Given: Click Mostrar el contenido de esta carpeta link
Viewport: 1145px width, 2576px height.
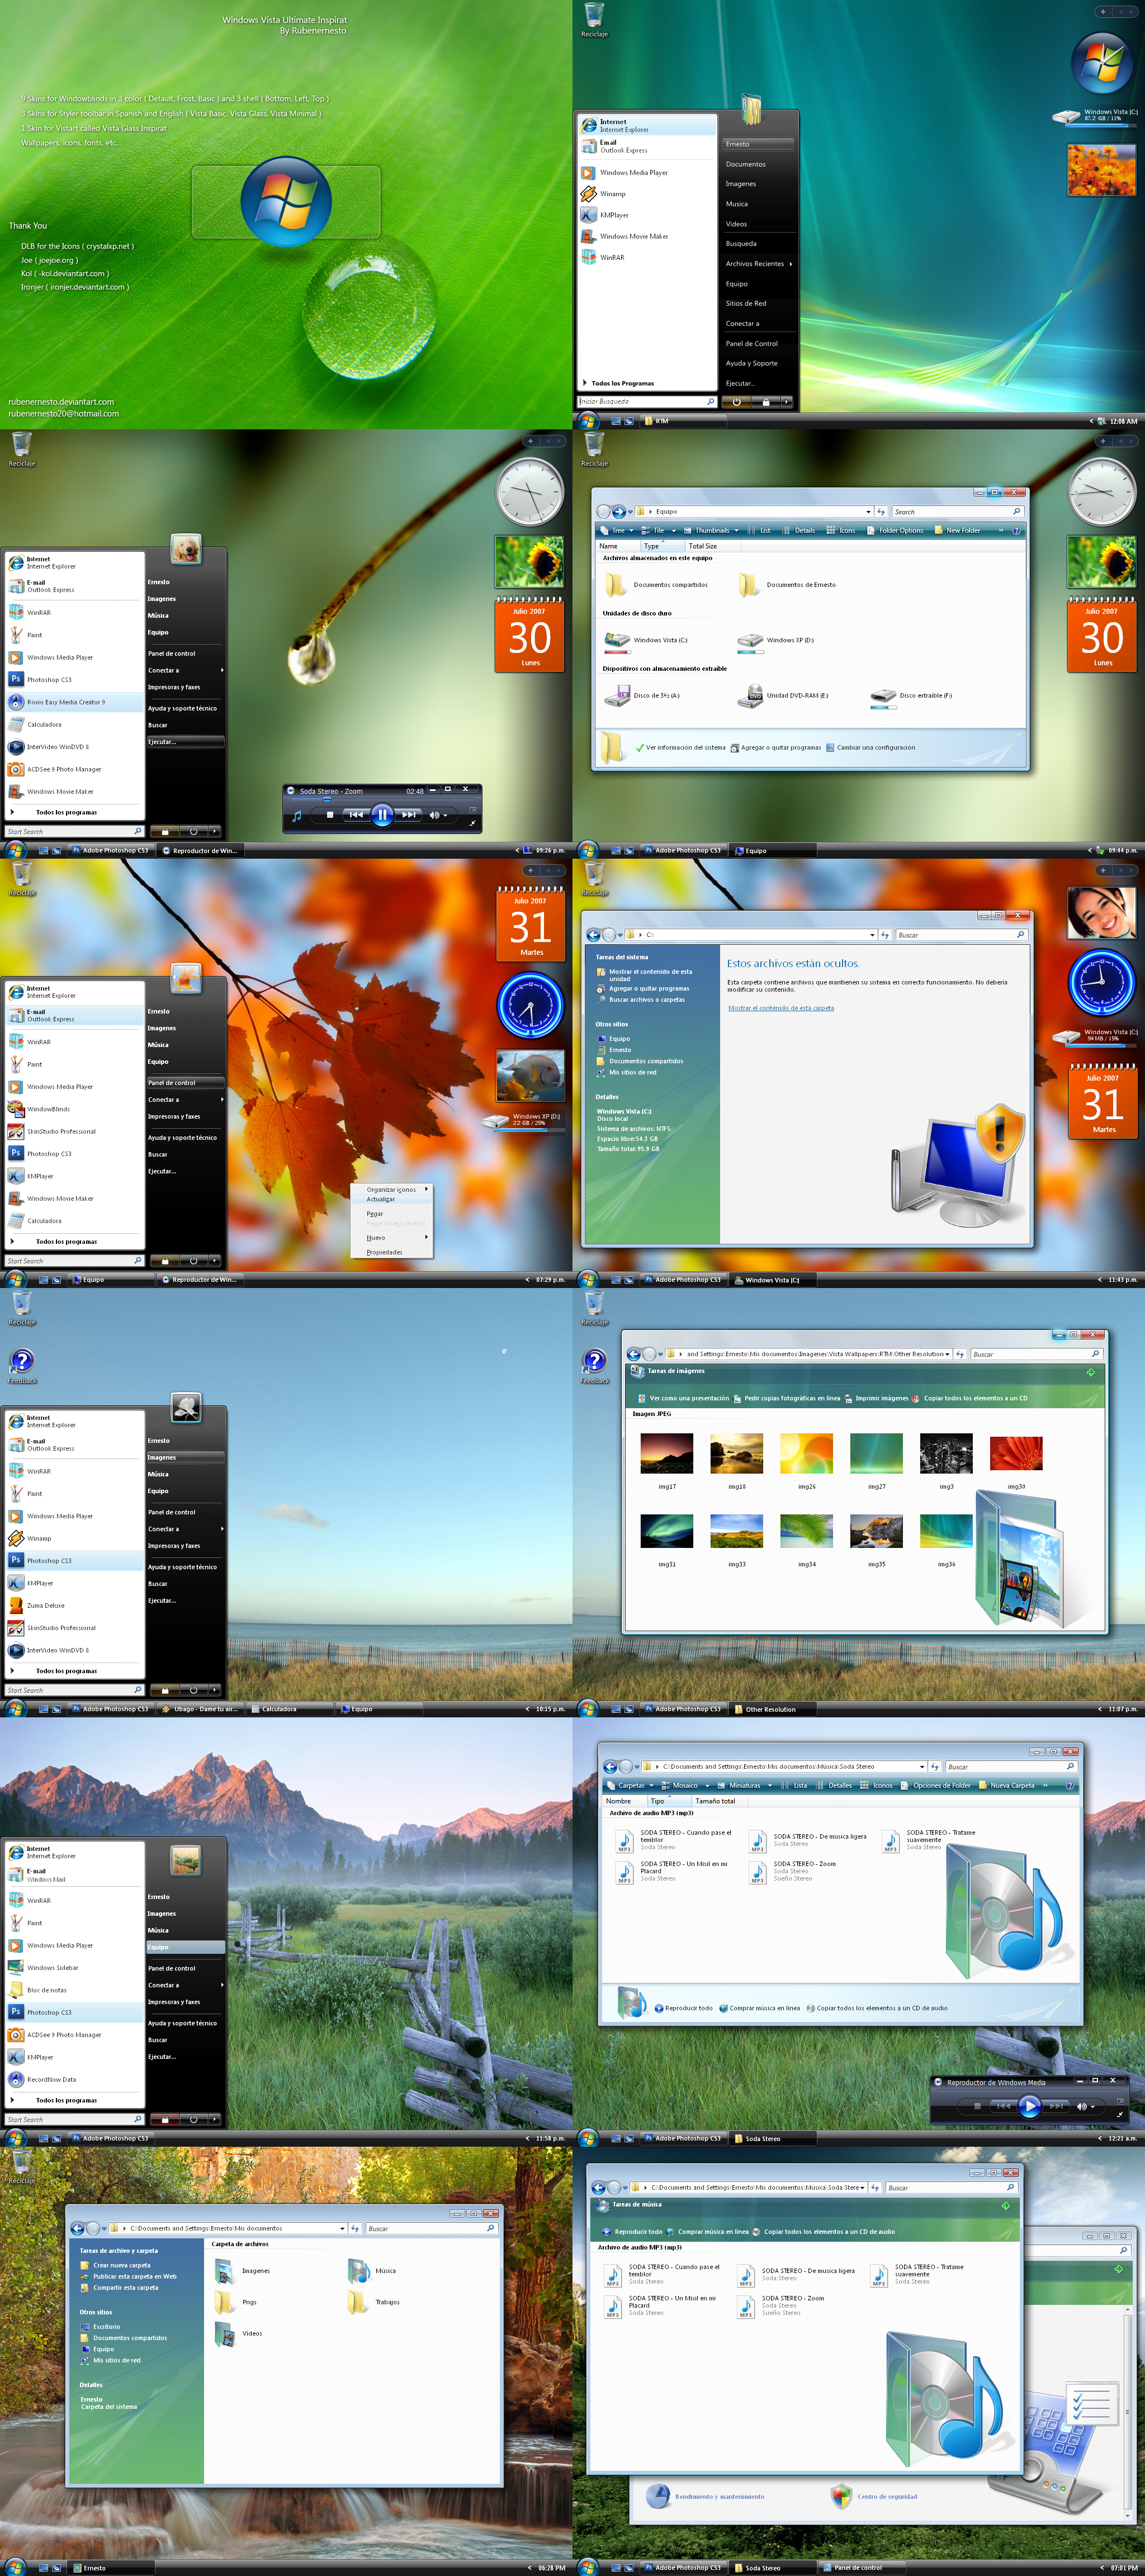Looking at the screenshot, I should tap(781, 1008).
